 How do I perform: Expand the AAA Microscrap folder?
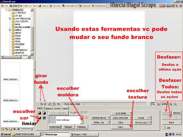(x=10, y=19)
